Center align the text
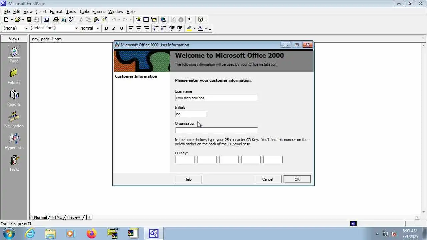The width and height of the screenshot is (427, 240). pyautogui.click(x=139, y=28)
